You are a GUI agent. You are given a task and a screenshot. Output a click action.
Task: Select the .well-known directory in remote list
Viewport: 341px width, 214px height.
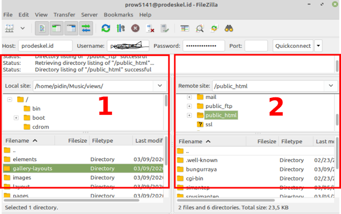pyautogui.click(x=255, y=160)
